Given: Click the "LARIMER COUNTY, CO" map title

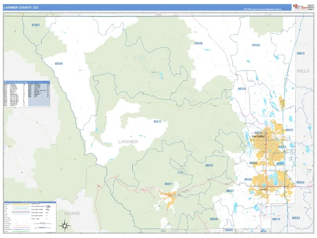Looking at the screenshot, I should [21, 7].
